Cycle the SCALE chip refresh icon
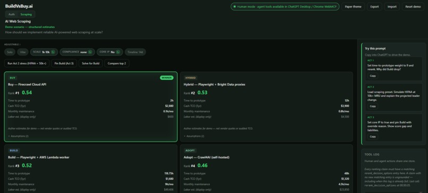This screenshot has width=428, height=193. click(53, 52)
